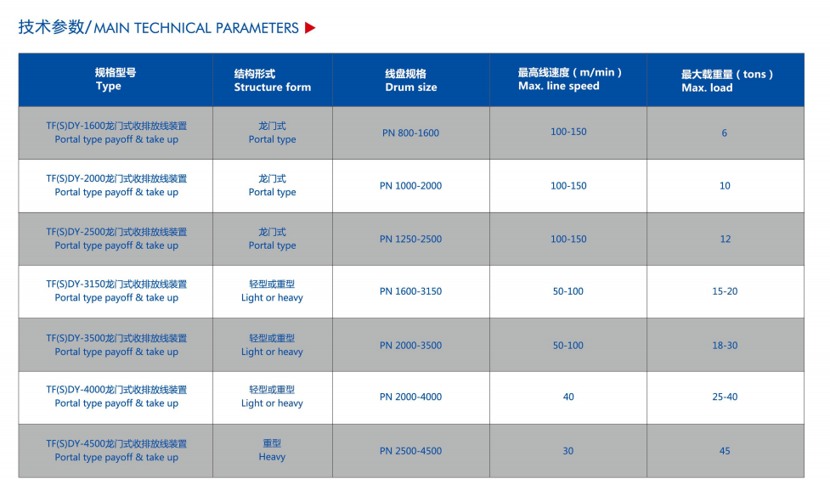The width and height of the screenshot is (830, 490).
Task: Select the Max. load column header
Action: click(x=726, y=81)
